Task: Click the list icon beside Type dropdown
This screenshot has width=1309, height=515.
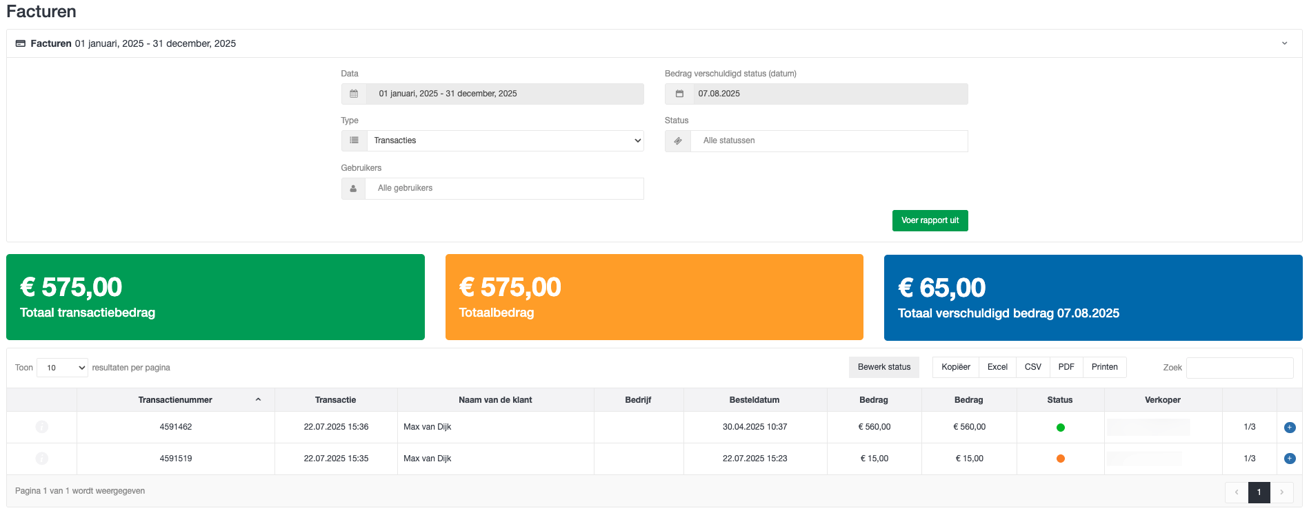Action: [354, 140]
